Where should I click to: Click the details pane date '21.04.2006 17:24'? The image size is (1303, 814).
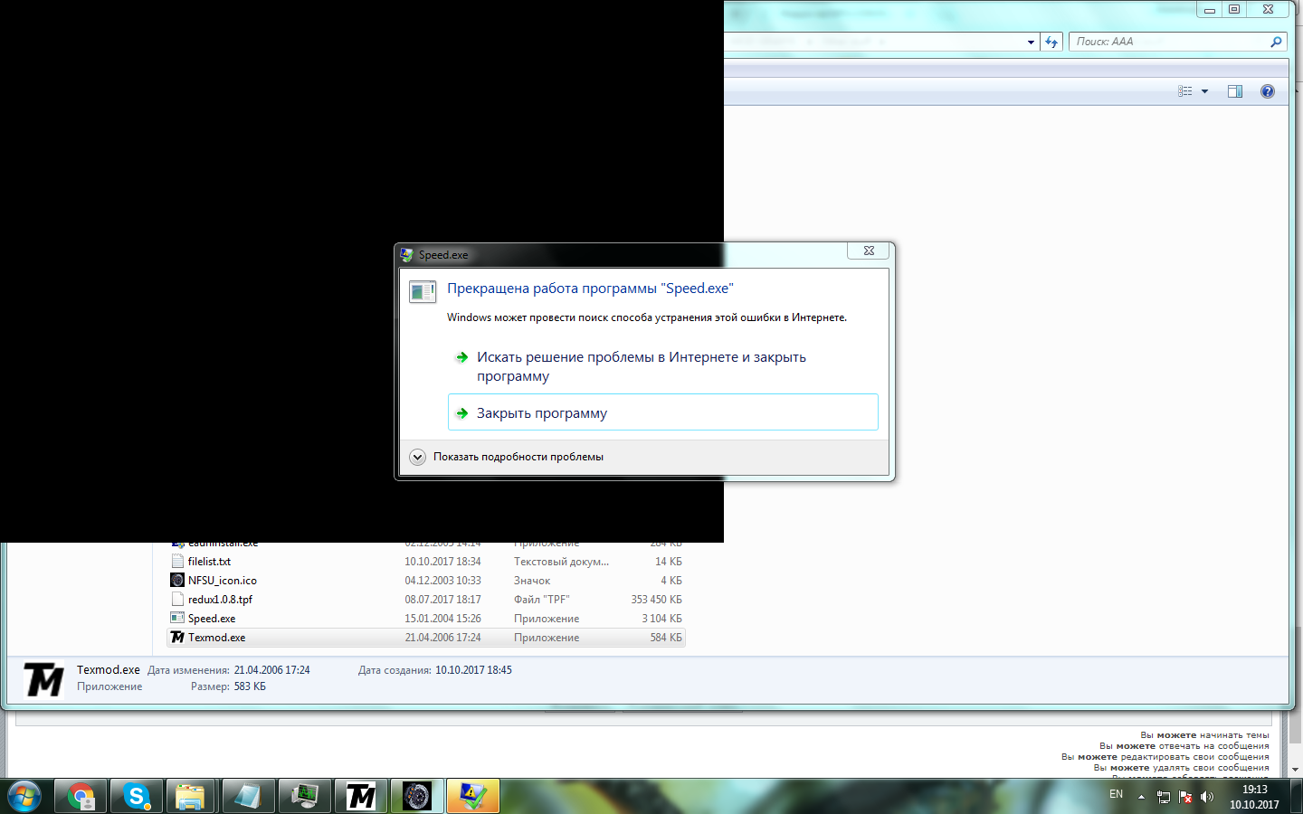(x=271, y=670)
